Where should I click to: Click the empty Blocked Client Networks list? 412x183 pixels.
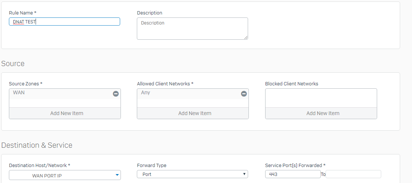tap(321, 98)
